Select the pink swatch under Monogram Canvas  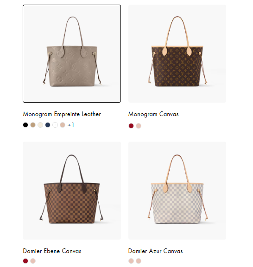pos(139,126)
